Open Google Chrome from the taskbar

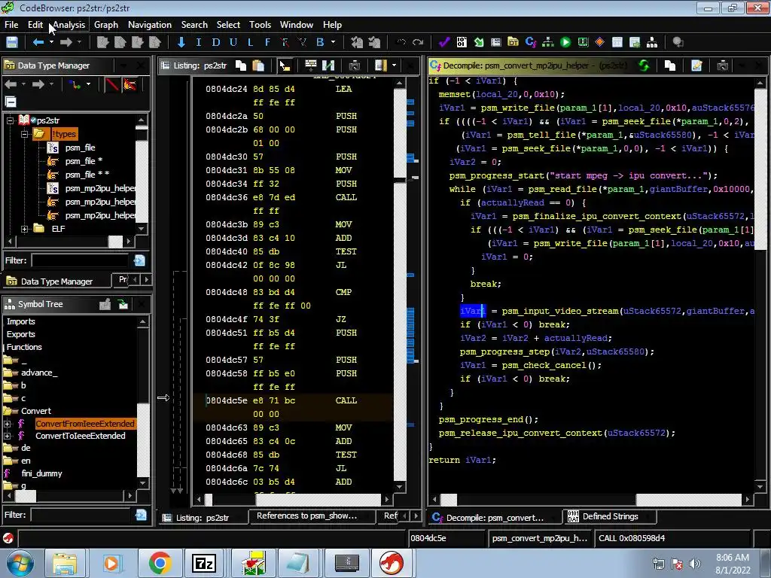pos(160,563)
